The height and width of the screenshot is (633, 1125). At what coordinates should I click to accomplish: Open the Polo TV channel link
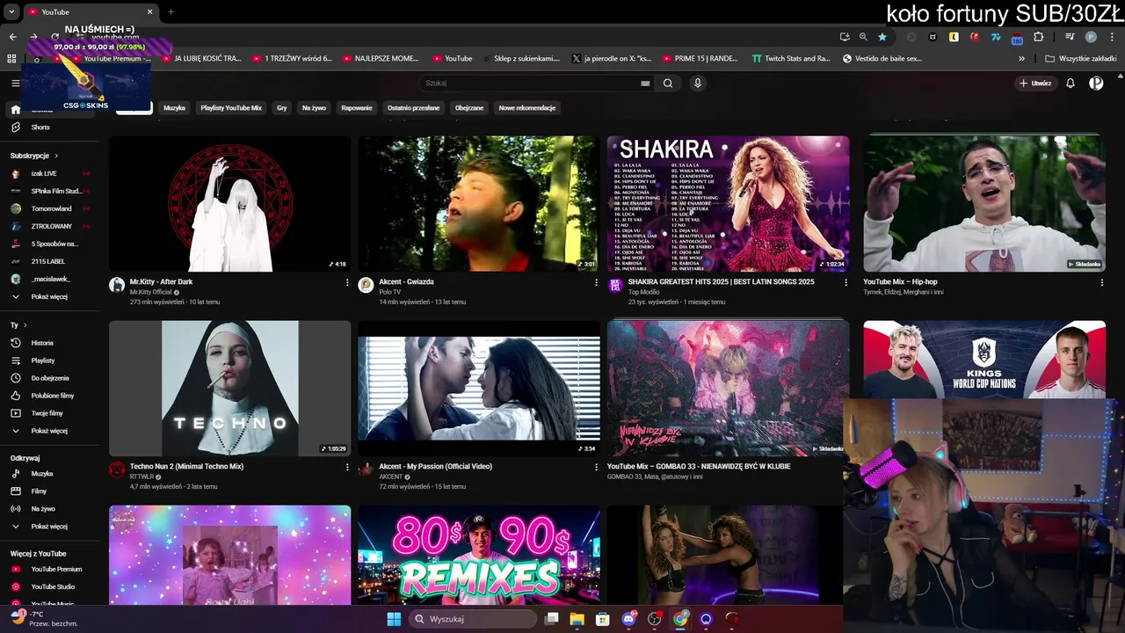click(390, 292)
